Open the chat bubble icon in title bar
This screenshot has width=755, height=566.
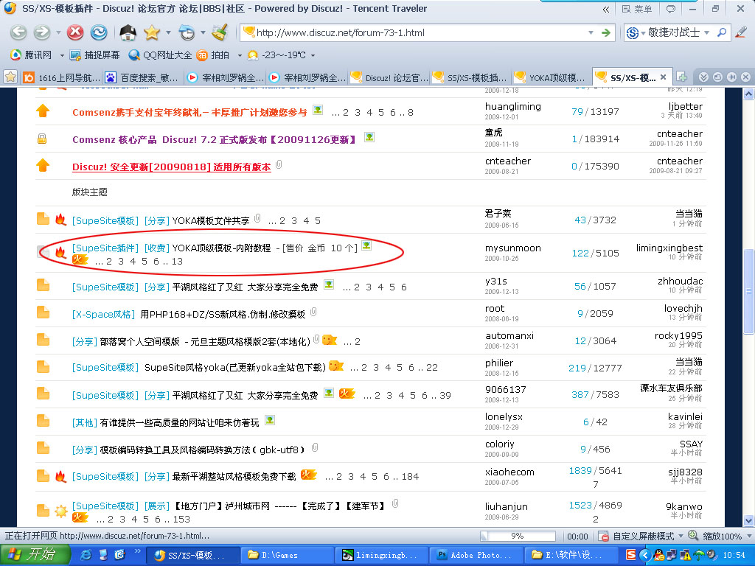(670, 9)
